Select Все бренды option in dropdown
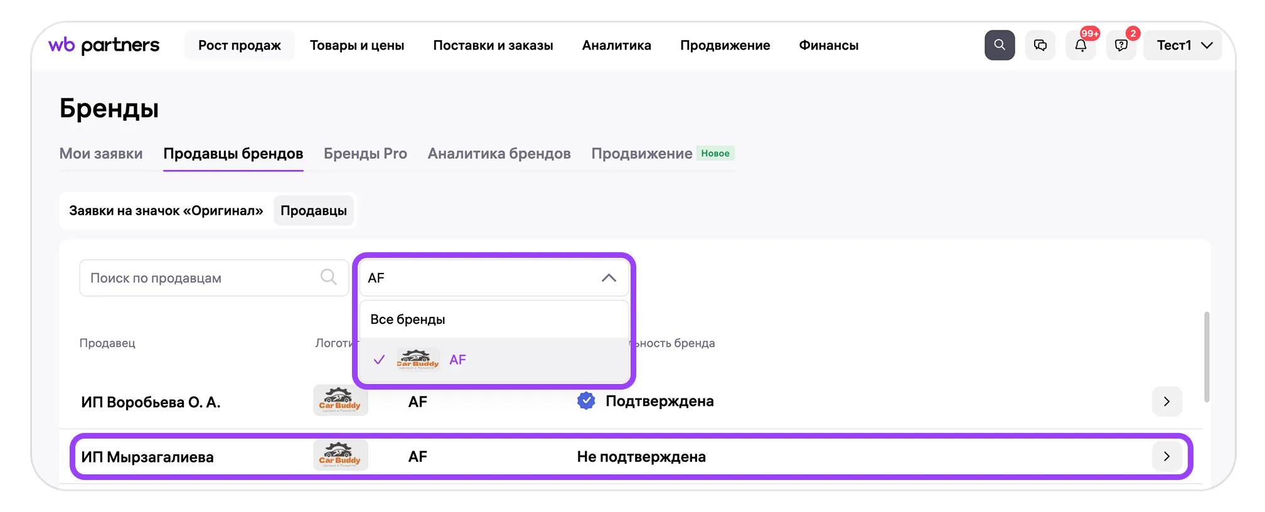Viewport: 1265px width, 512px height. click(494, 319)
